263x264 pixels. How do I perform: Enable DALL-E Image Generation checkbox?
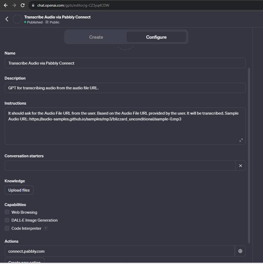coord(7,220)
